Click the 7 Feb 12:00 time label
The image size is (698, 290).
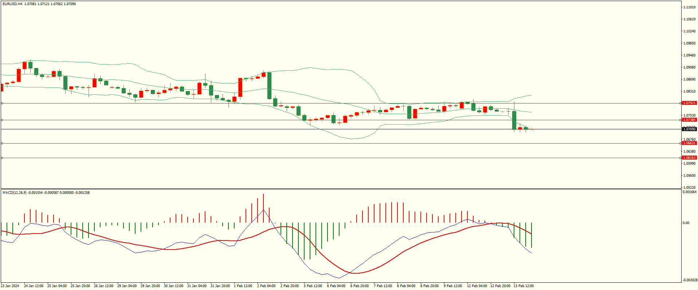pos(383,286)
